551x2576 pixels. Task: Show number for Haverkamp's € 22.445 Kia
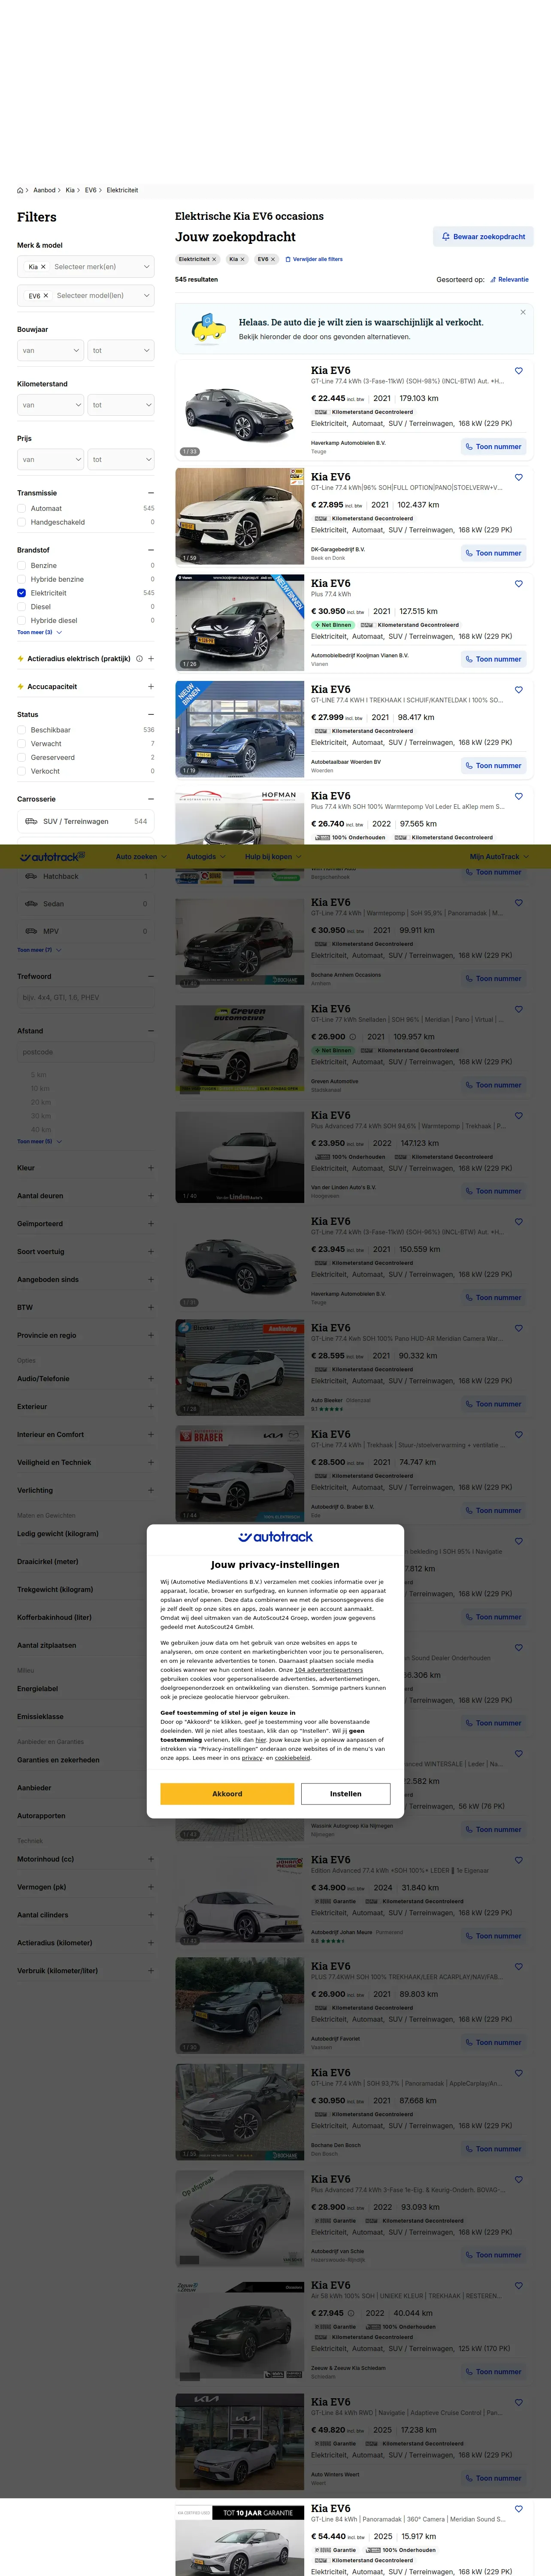pos(493,447)
